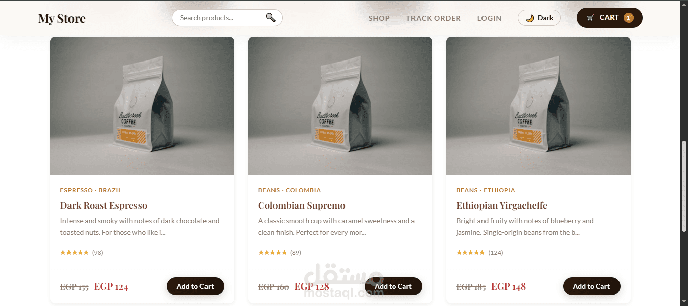This screenshot has width=688, height=306.
Task: Toggle Dark mode on
Action: tap(539, 18)
